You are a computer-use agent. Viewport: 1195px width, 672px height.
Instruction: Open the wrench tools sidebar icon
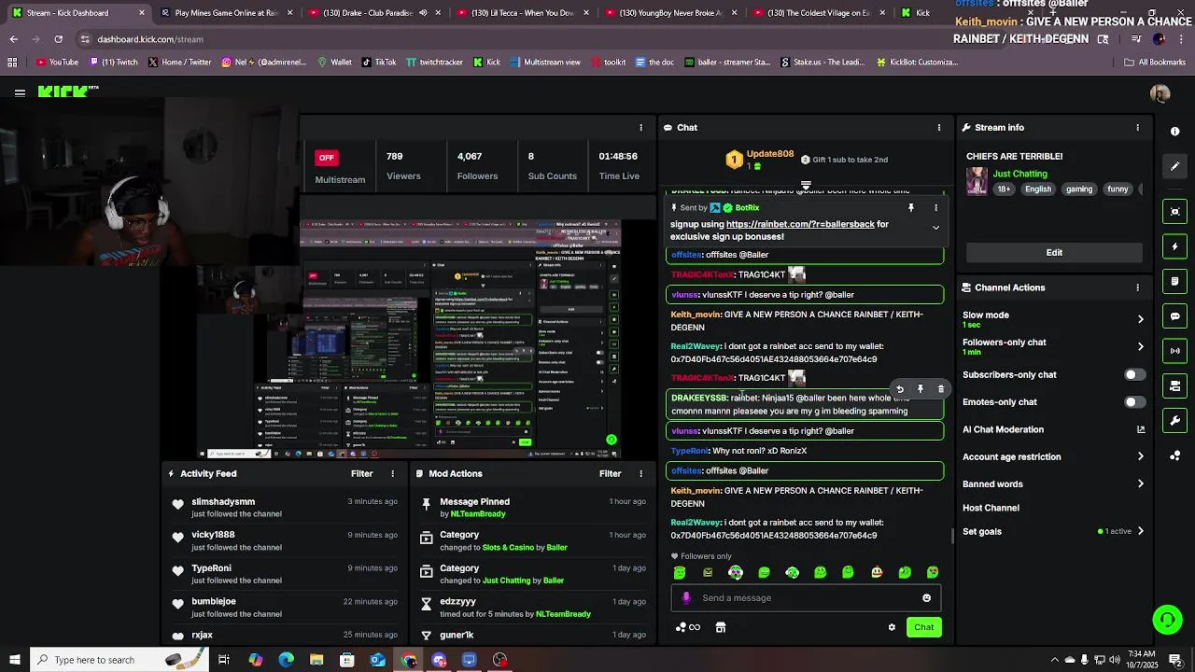pyautogui.click(x=1175, y=421)
